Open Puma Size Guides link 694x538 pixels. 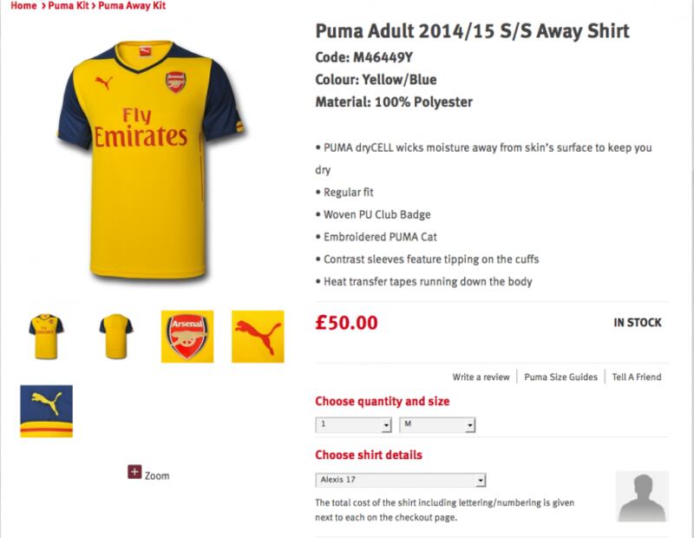(560, 377)
